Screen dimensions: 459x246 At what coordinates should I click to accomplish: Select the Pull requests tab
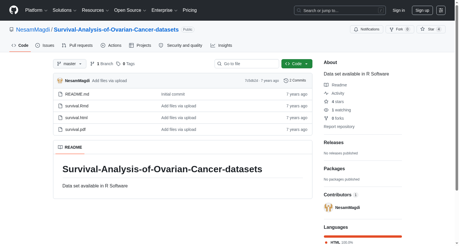(77, 45)
